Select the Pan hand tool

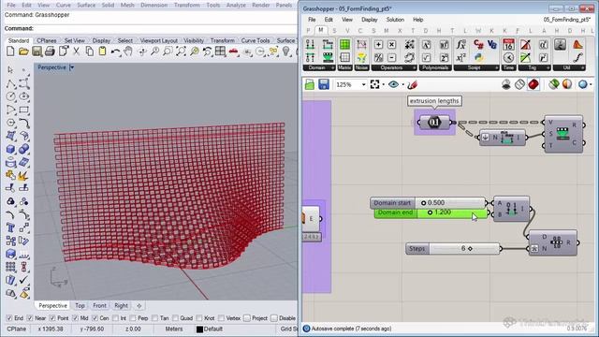[x=128, y=51]
